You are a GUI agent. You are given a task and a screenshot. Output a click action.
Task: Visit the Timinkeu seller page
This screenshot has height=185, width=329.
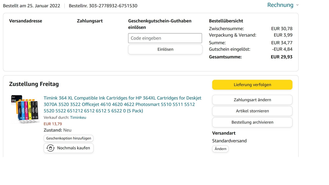click(x=78, y=117)
